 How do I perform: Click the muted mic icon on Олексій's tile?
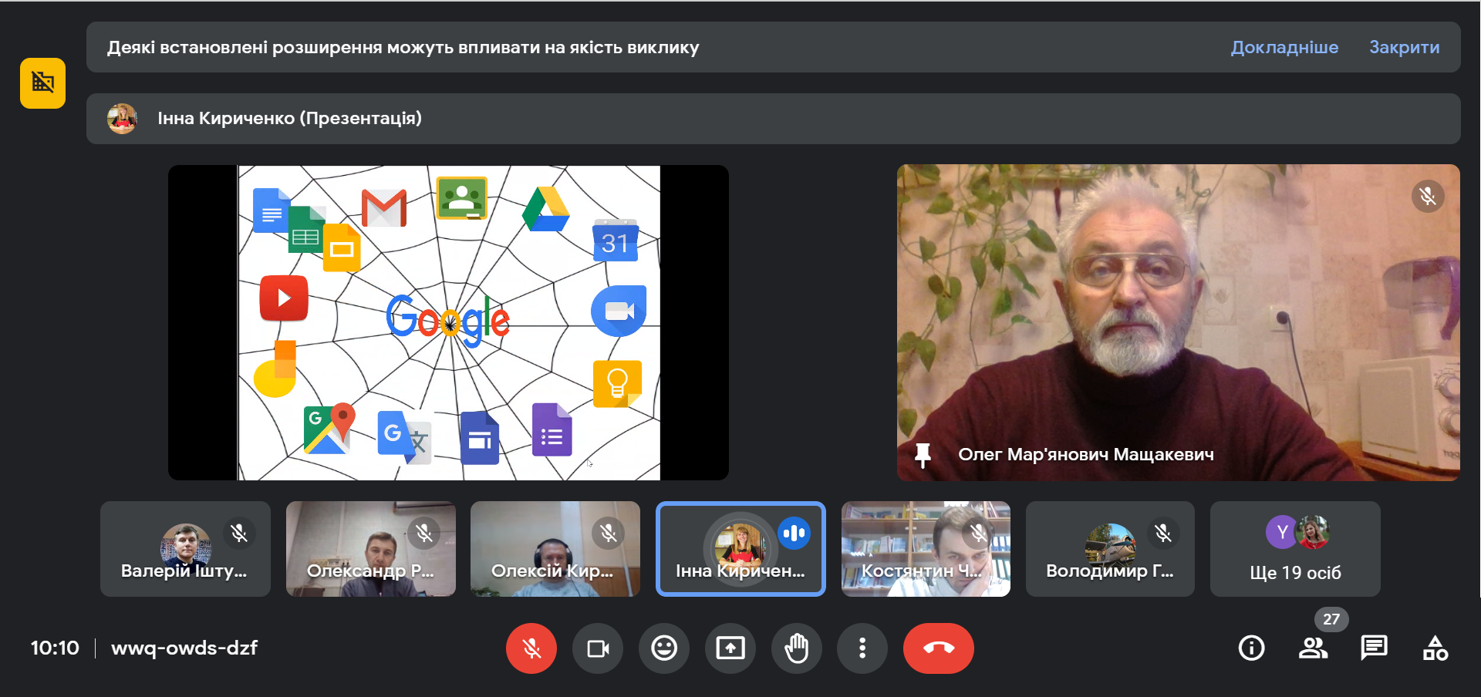(x=609, y=533)
